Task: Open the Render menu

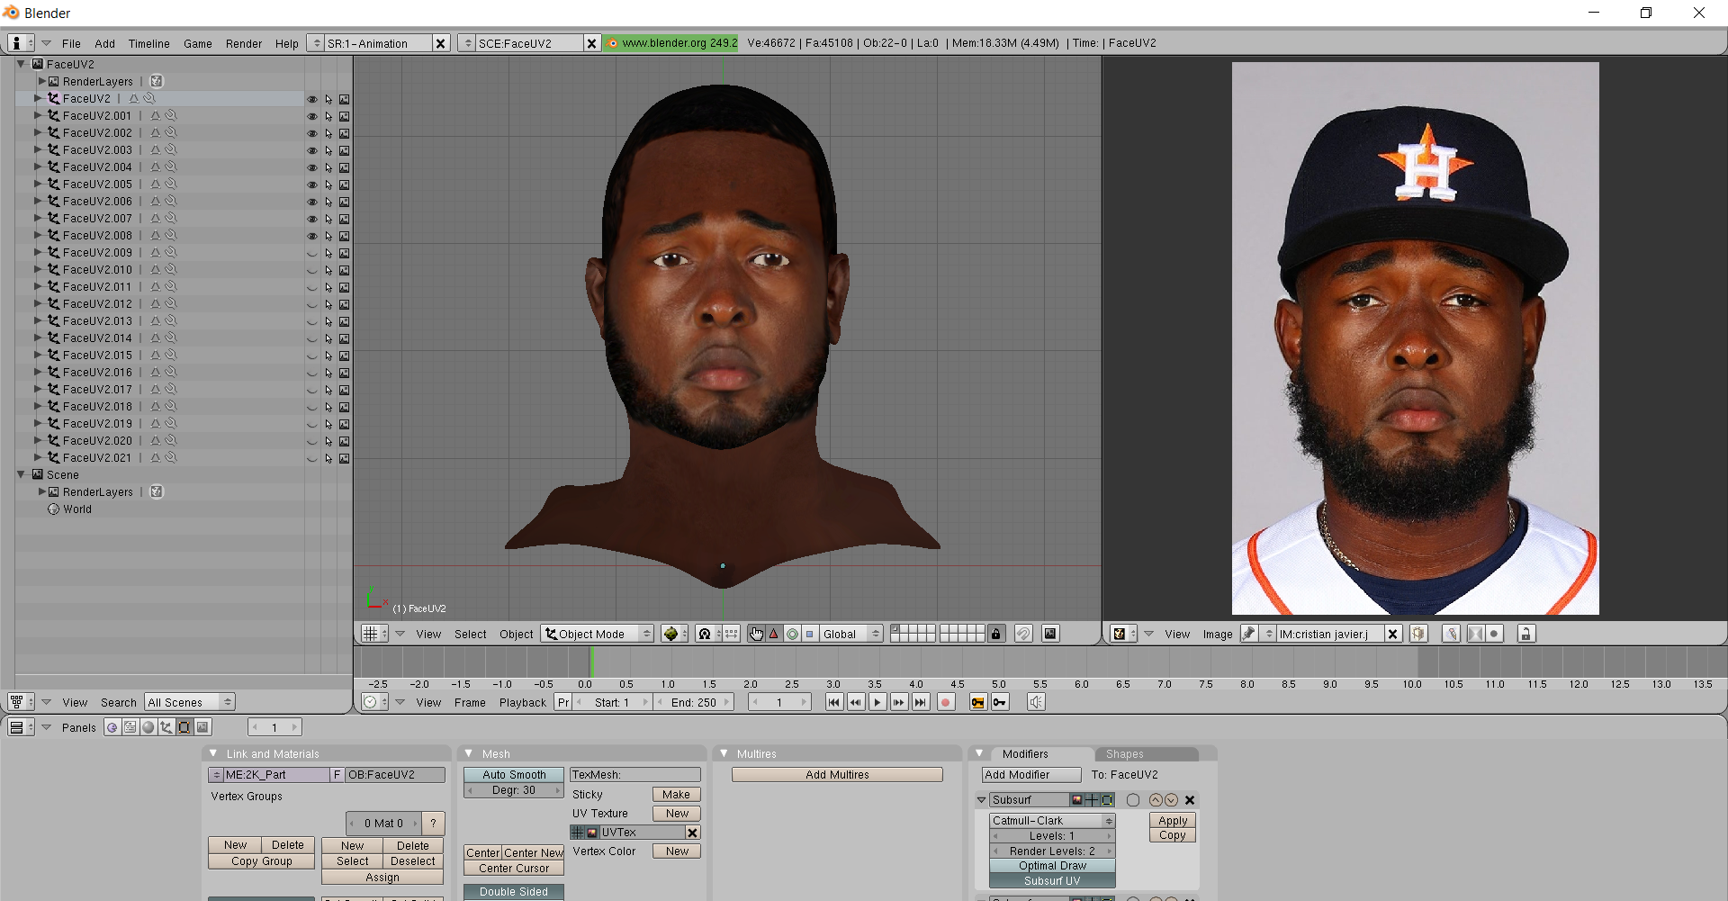Action: (243, 43)
